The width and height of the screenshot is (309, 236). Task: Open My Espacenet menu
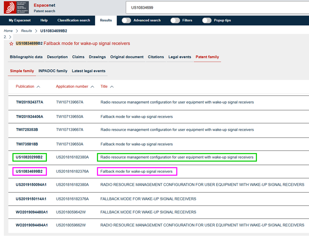click(x=20, y=20)
